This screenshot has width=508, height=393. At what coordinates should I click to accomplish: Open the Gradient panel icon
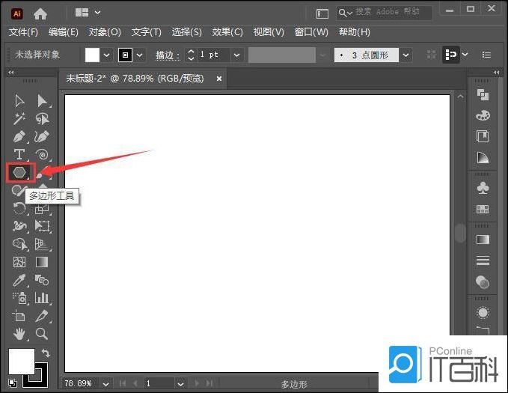[x=483, y=240]
